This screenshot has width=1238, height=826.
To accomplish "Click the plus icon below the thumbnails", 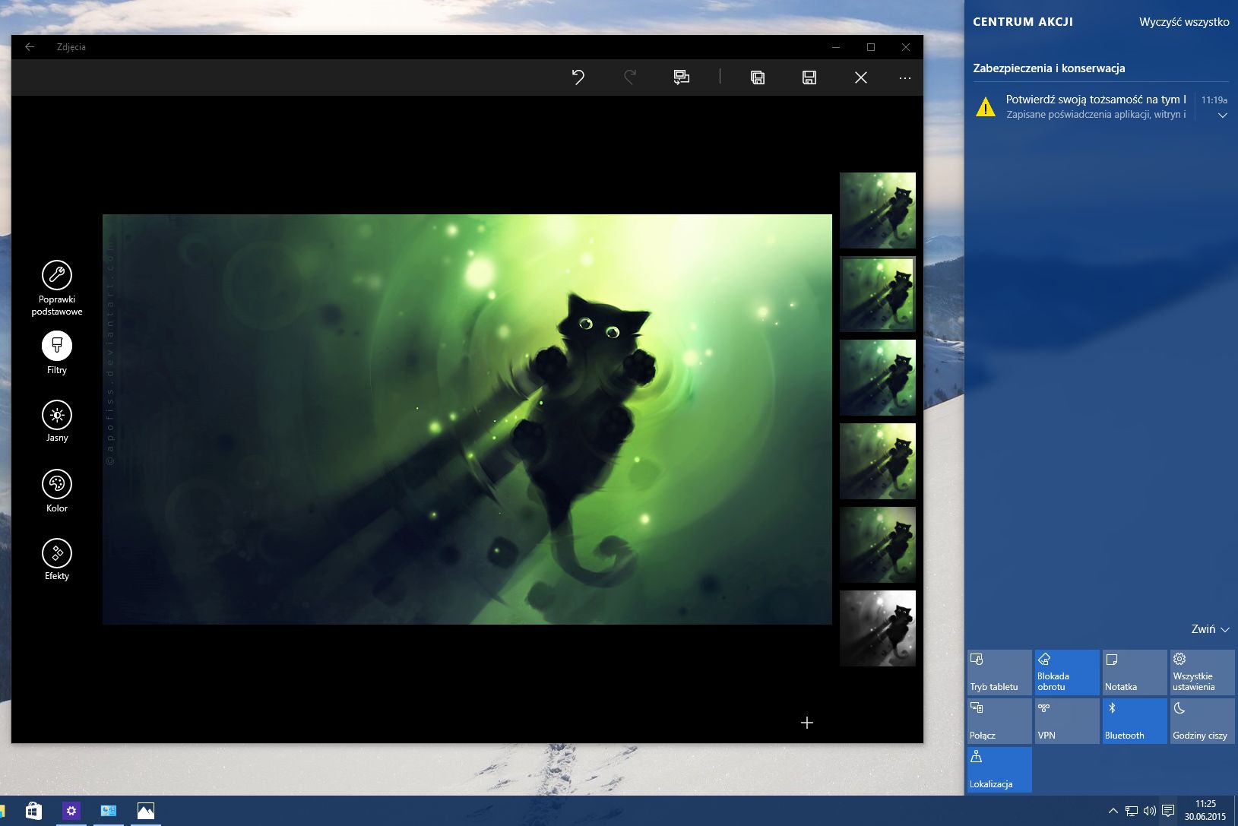I will coord(807,723).
